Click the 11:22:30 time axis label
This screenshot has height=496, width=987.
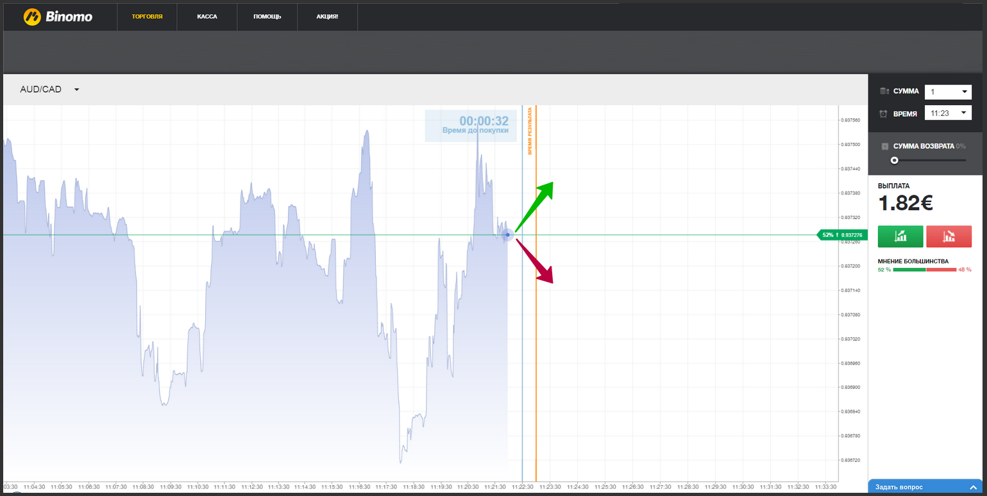pos(522,487)
